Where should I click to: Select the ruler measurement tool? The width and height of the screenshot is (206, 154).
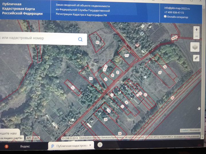click(196, 58)
